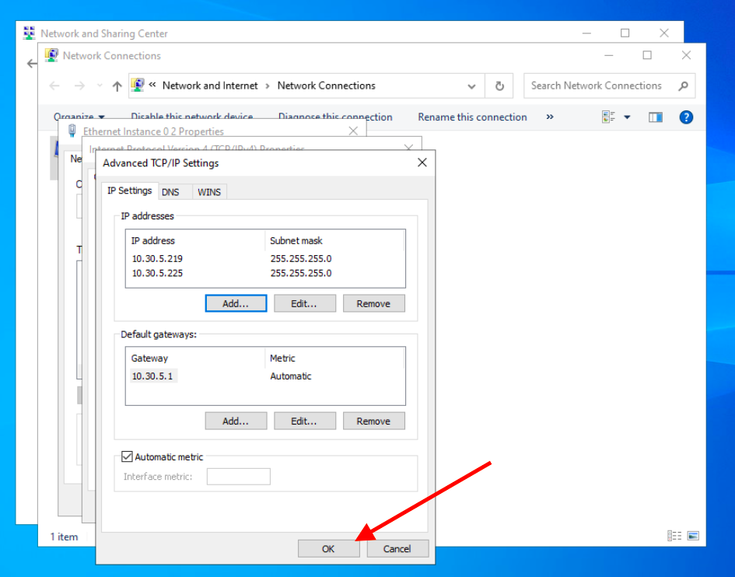
Task: Switch to the WINS tab
Action: [x=209, y=192]
